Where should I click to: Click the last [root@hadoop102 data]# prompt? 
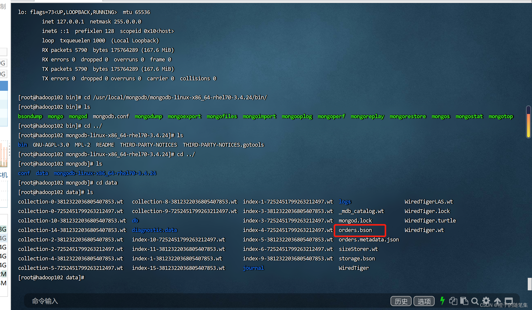click(51, 277)
